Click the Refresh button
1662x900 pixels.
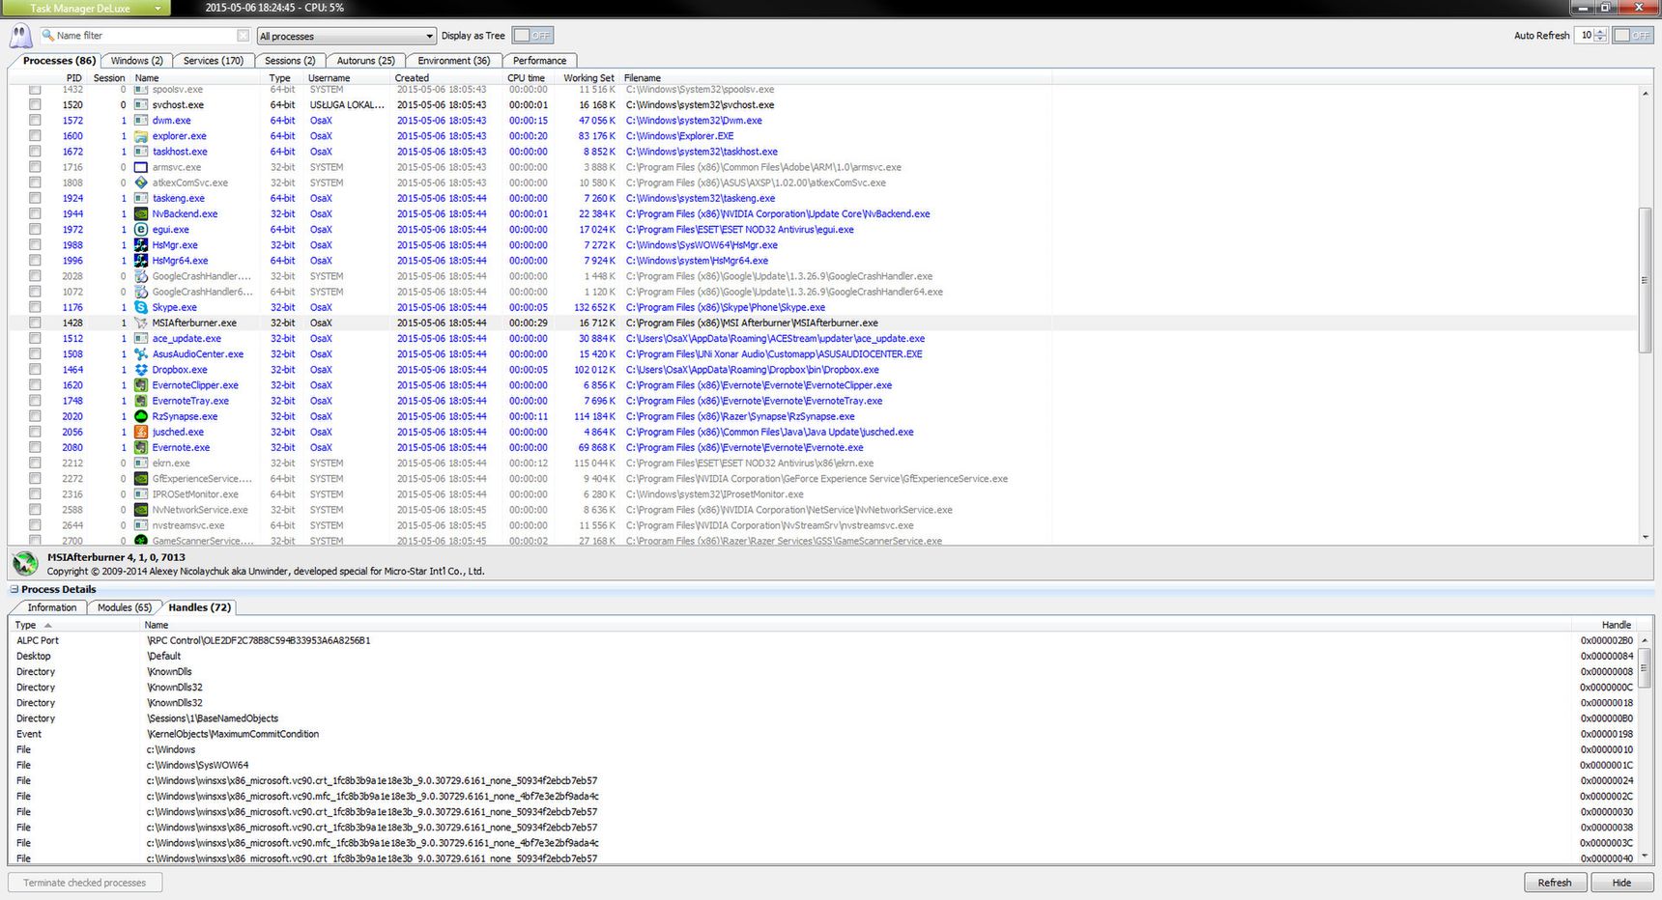(1555, 883)
